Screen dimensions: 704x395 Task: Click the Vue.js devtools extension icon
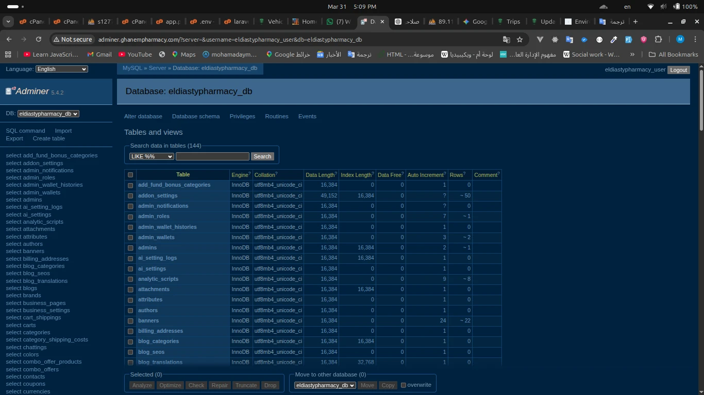tap(540, 40)
